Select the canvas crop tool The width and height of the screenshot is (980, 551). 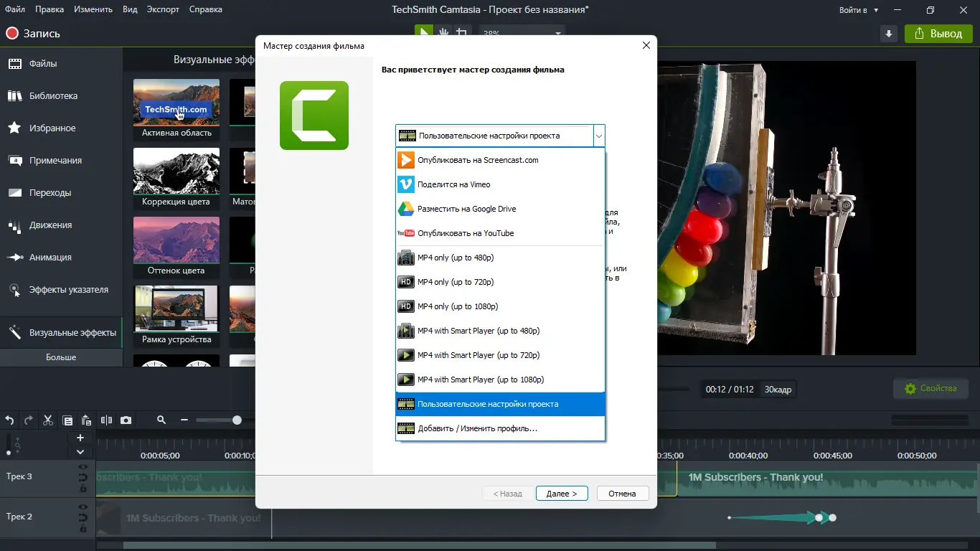pos(462,32)
